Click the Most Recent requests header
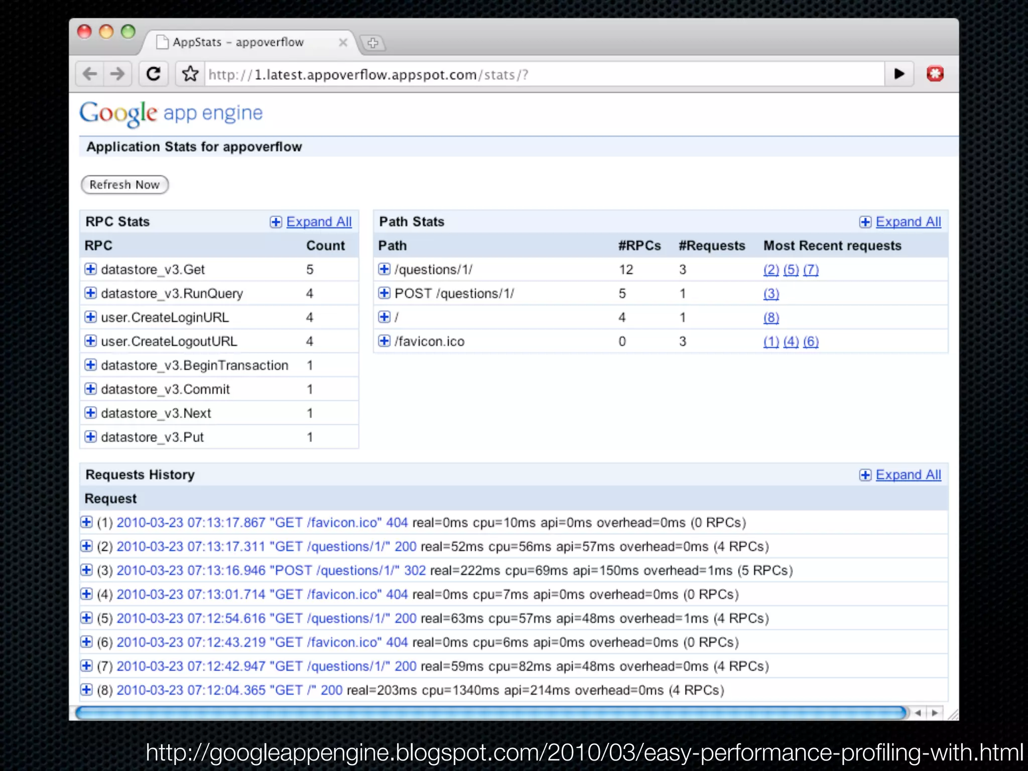 [x=832, y=246]
